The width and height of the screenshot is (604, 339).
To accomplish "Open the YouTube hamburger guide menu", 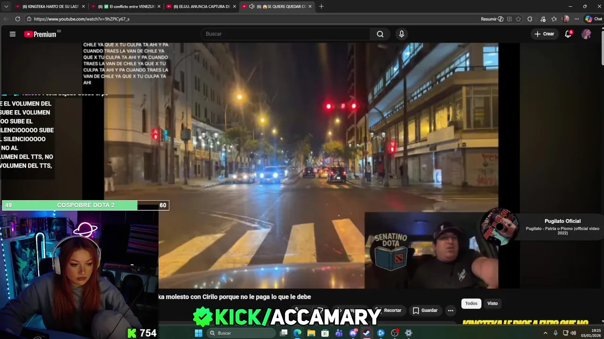I will click(x=13, y=34).
